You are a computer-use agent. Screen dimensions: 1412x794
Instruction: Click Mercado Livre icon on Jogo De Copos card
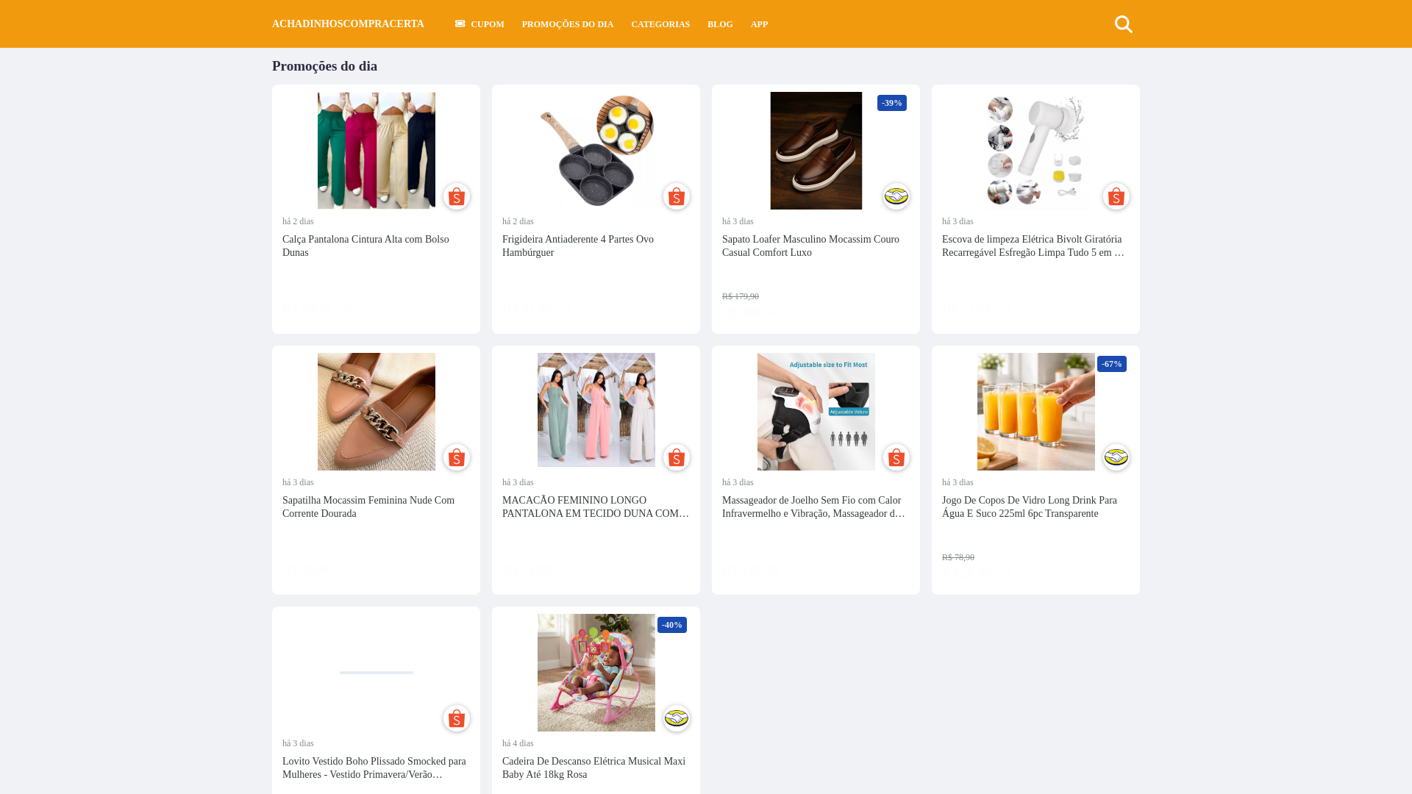(1116, 457)
